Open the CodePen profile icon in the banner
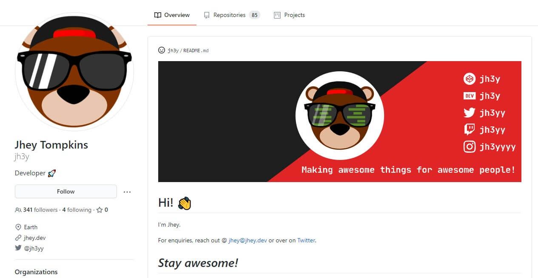The width and height of the screenshot is (538, 278). coord(469,79)
